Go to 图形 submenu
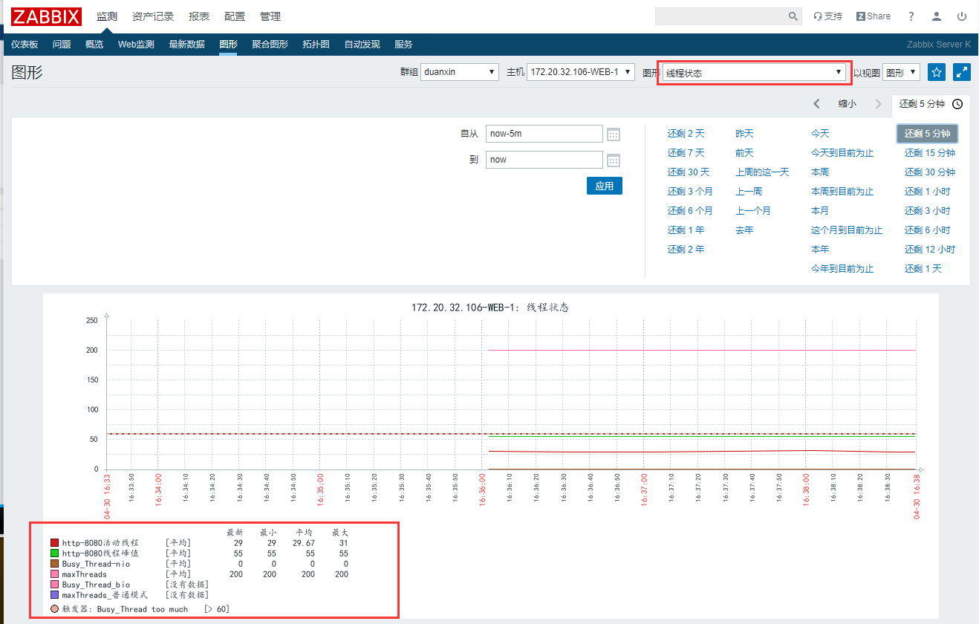 pyautogui.click(x=229, y=45)
